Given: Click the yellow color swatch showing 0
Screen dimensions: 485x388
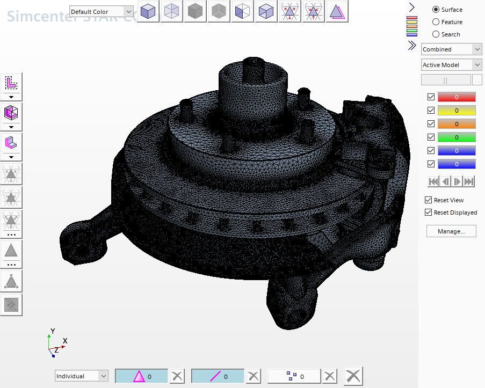Looking at the screenshot, I should [457, 111].
